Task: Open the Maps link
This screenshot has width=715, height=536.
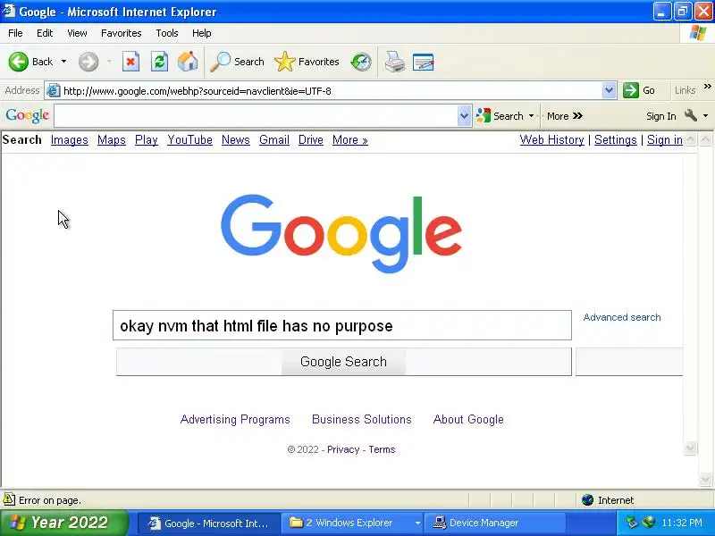Action: [111, 140]
